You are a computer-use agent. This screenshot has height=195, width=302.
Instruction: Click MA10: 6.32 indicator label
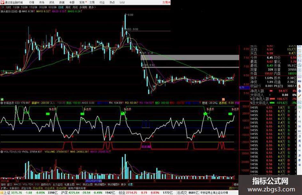tap(43, 12)
